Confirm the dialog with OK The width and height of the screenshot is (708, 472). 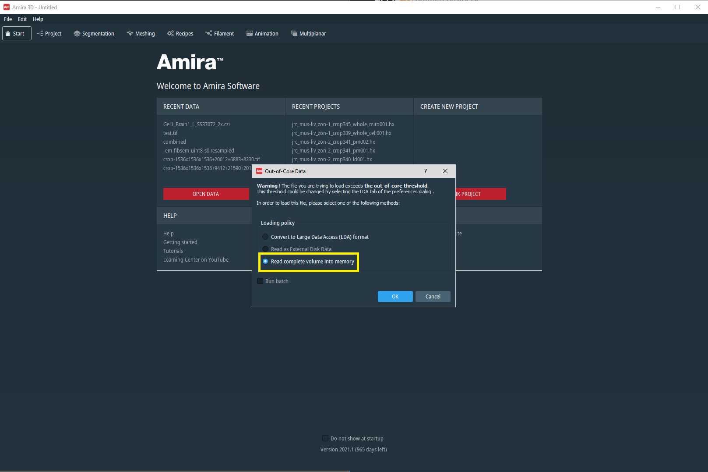pos(395,297)
